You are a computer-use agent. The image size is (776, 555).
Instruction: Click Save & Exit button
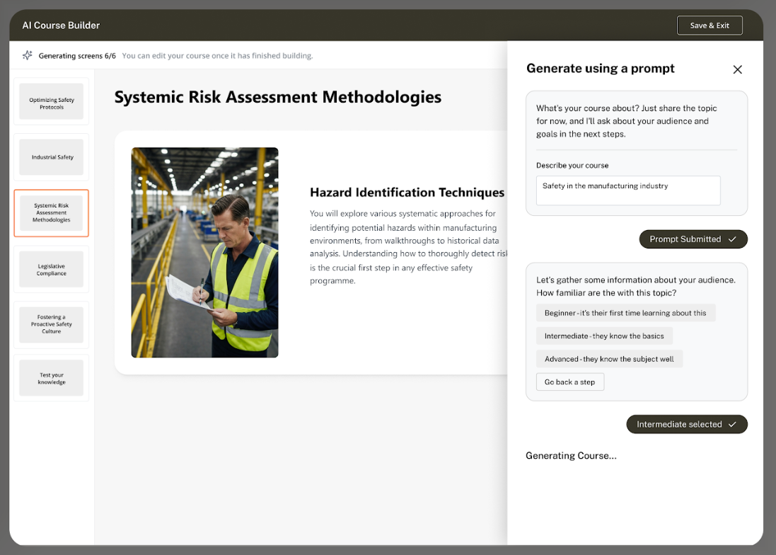[710, 25]
